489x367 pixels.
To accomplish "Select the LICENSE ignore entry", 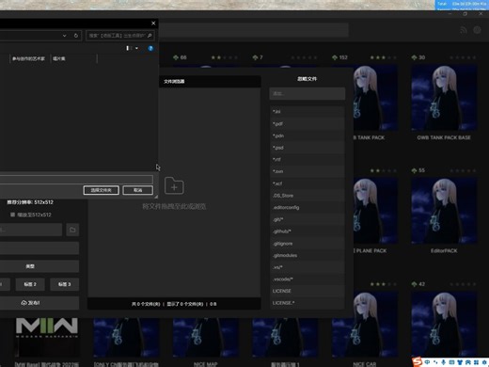I will point(308,291).
